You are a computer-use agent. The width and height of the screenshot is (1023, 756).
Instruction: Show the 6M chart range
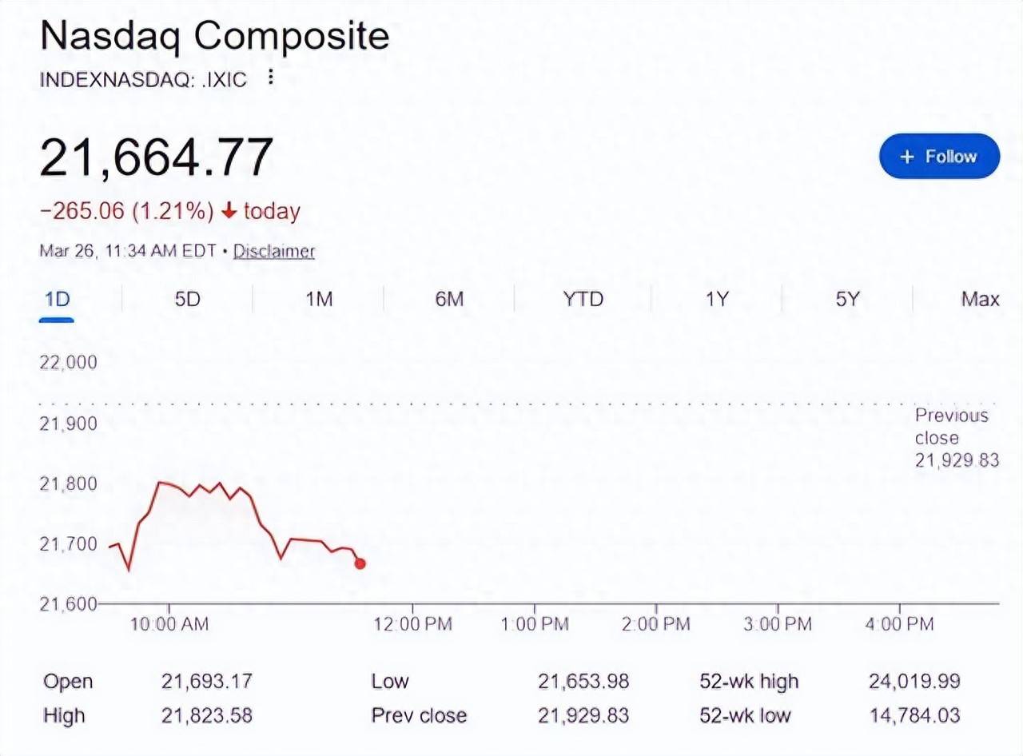(449, 300)
